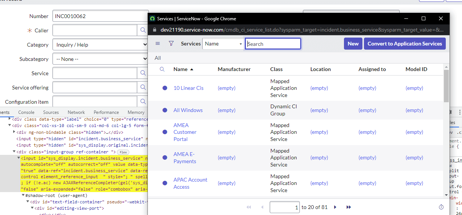
Task: Click lookup icon beside Service offering field
Action: (143, 88)
